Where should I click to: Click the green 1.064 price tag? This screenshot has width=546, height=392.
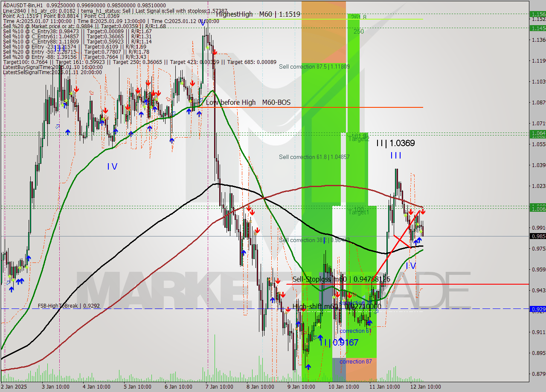pyautogui.click(x=537, y=133)
